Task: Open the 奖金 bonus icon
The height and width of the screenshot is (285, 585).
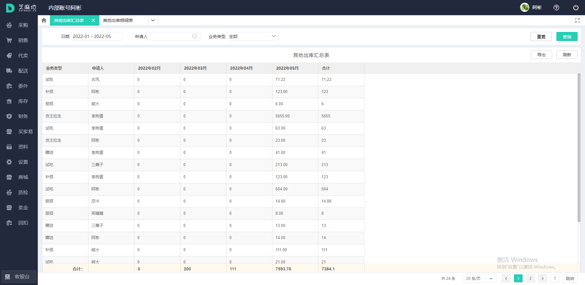Action: [9, 208]
